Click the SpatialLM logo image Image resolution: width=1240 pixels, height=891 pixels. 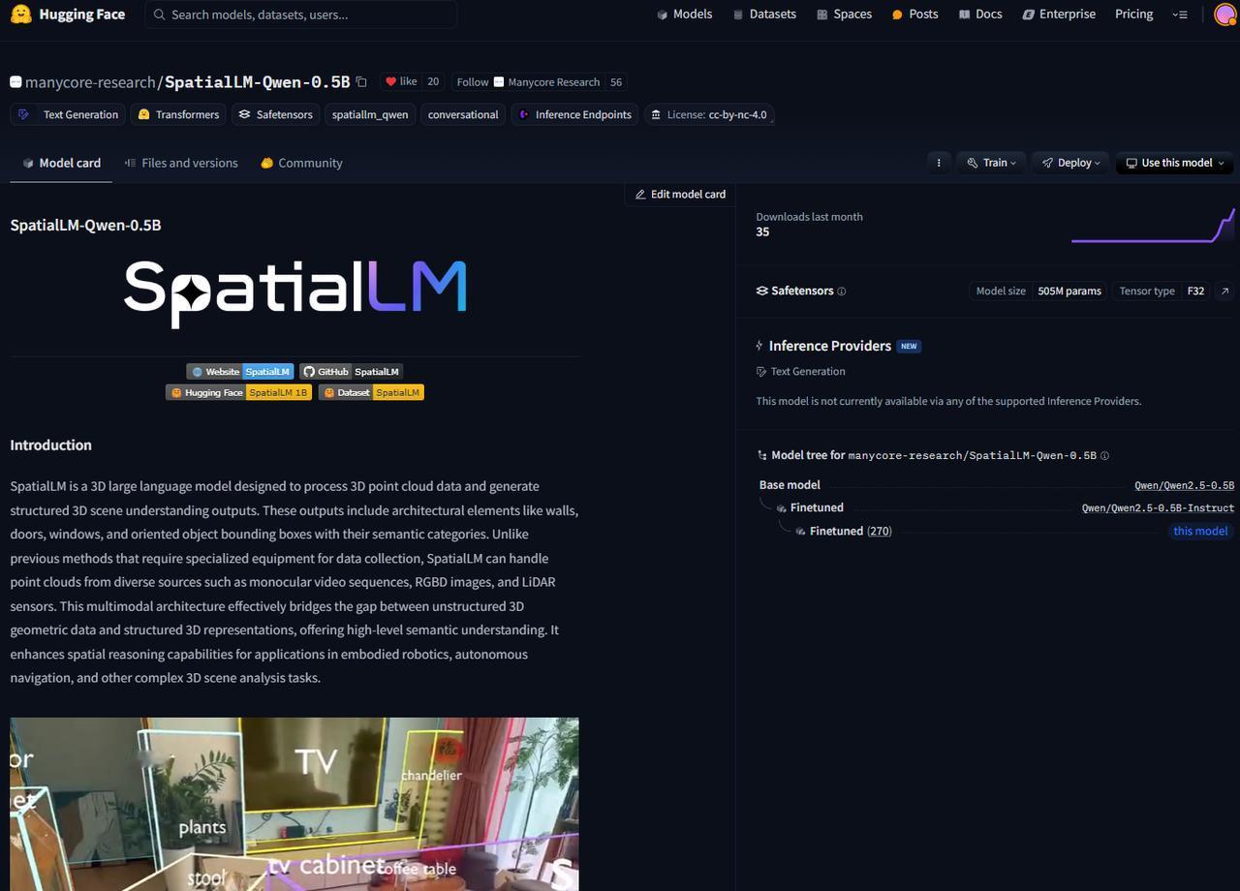coord(295,293)
